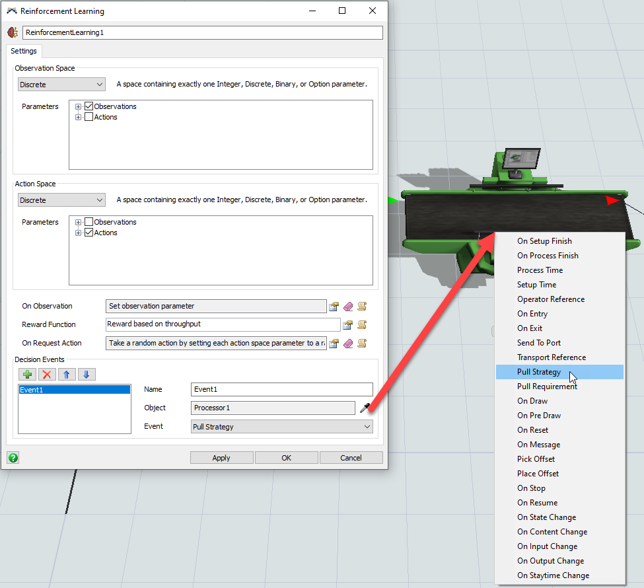Image resolution: width=644 pixels, height=588 pixels.
Task: Edit properties of Reward Function
Action: point(347,325)
